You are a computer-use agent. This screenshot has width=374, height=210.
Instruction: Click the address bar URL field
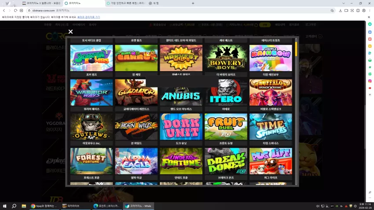coord(179,11)
